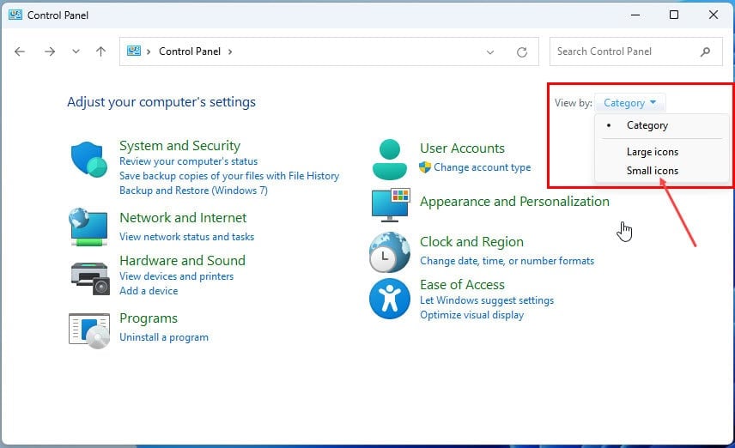Open View devices and printers
The width and height of the screenshot is (735, 448).
coord(176,276)
